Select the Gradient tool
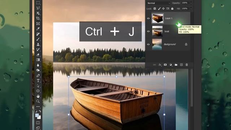The height and width of the screenshot is (130, 231). (x=38, y=60)
